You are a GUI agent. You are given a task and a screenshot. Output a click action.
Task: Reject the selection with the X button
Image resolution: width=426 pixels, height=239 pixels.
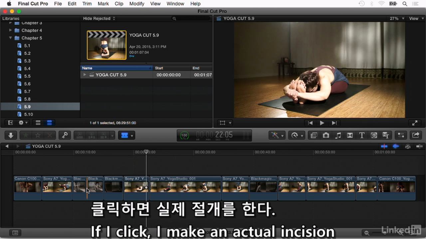click(x=50, y=135)
